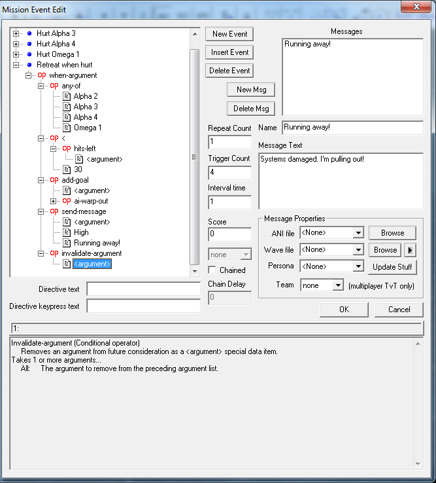Open the ANI file dropdown

pyautogui.click(x=357, y=232)
